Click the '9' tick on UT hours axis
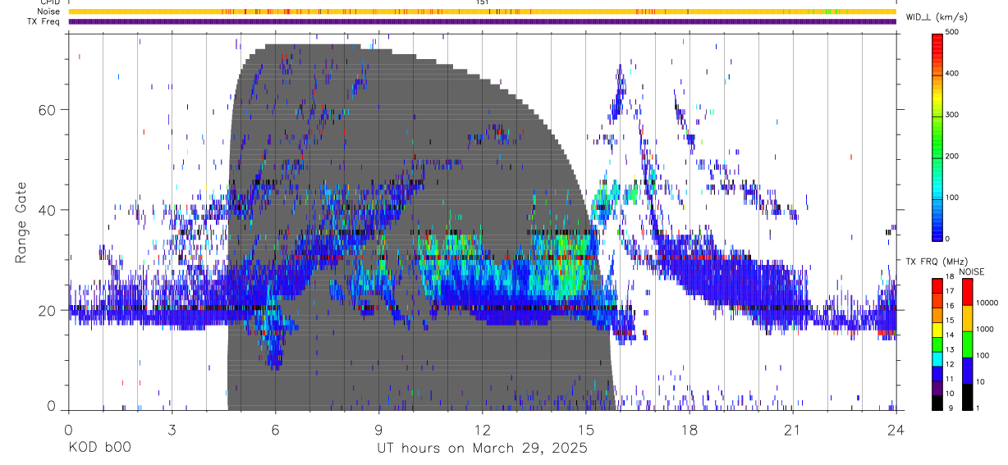 378,429
